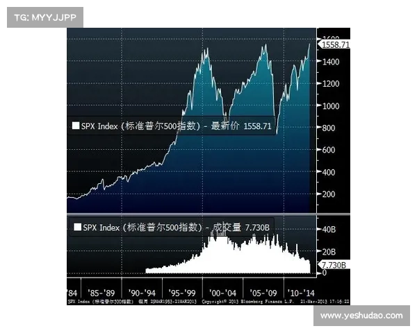Click the 1558.71 last price tag on the axis
This screenshot has height=333, width=417.
(335, 44)
